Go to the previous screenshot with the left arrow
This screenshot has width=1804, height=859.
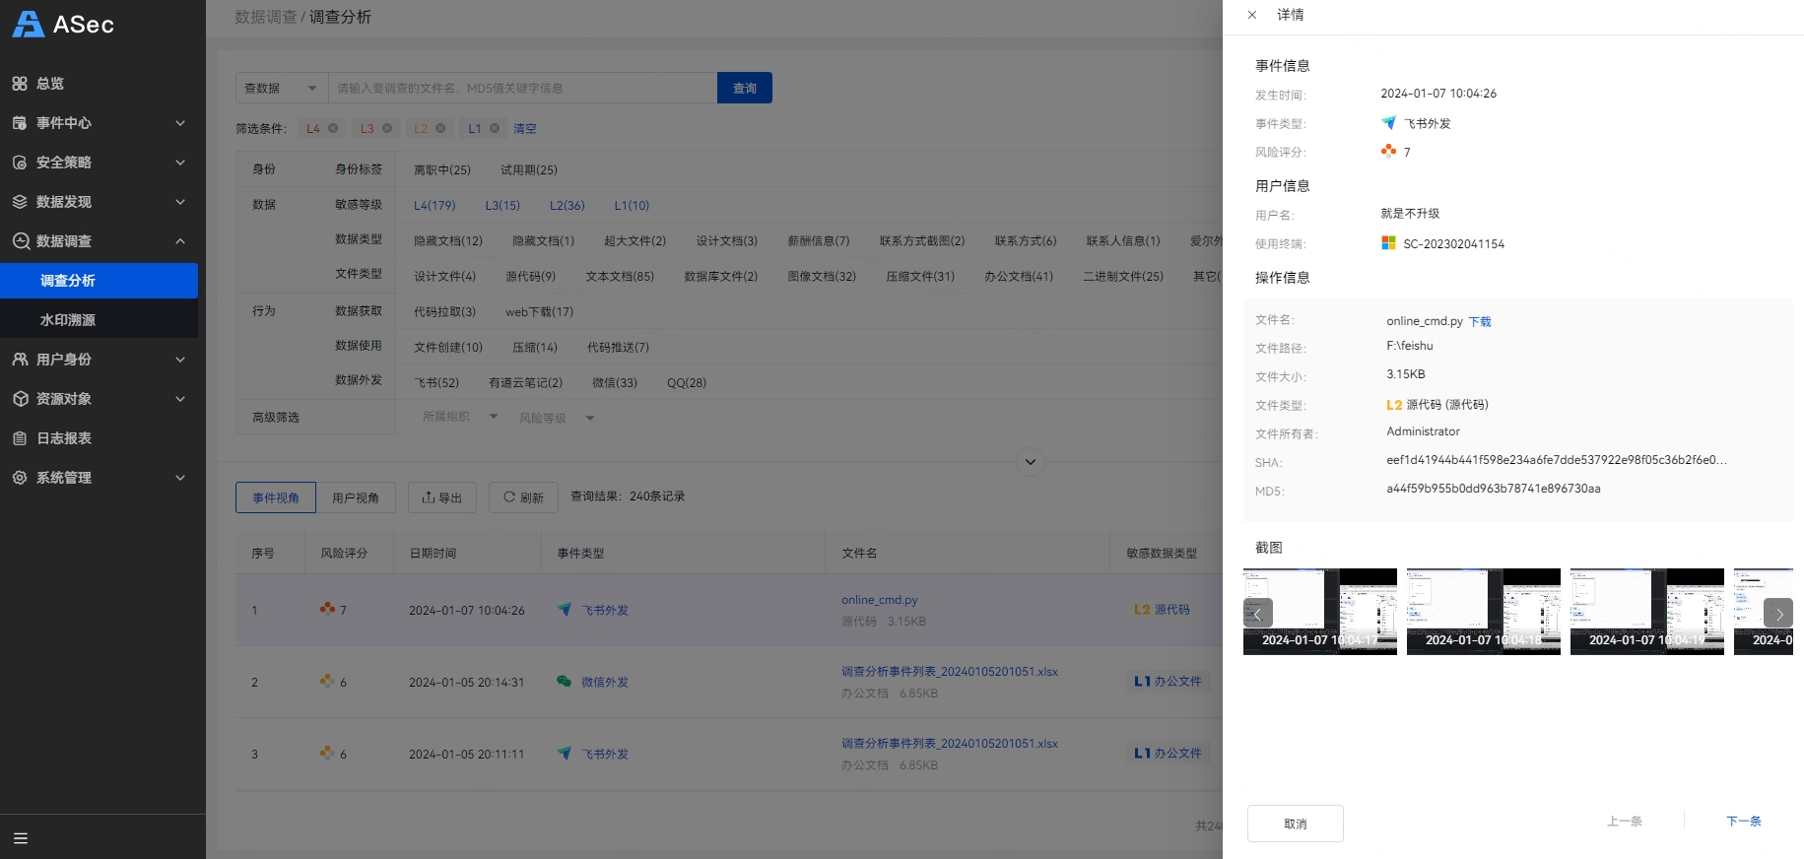click(x=1258, y=613)
